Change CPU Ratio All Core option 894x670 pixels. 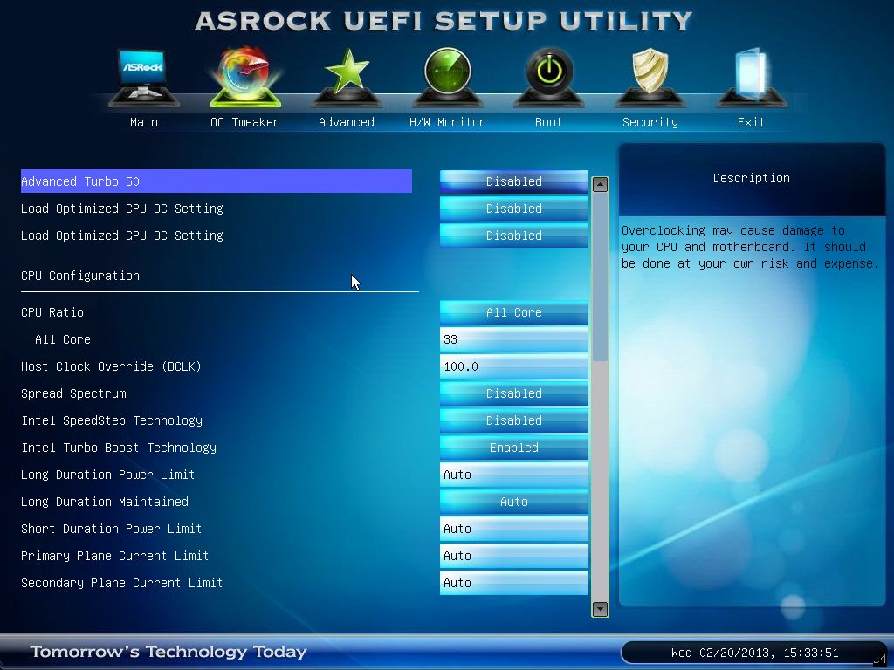point(513,312)
